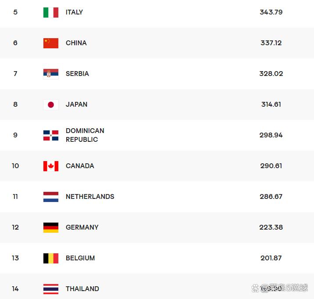
Task: Click Japan's score 314.61
Action: tap(271, 104)
